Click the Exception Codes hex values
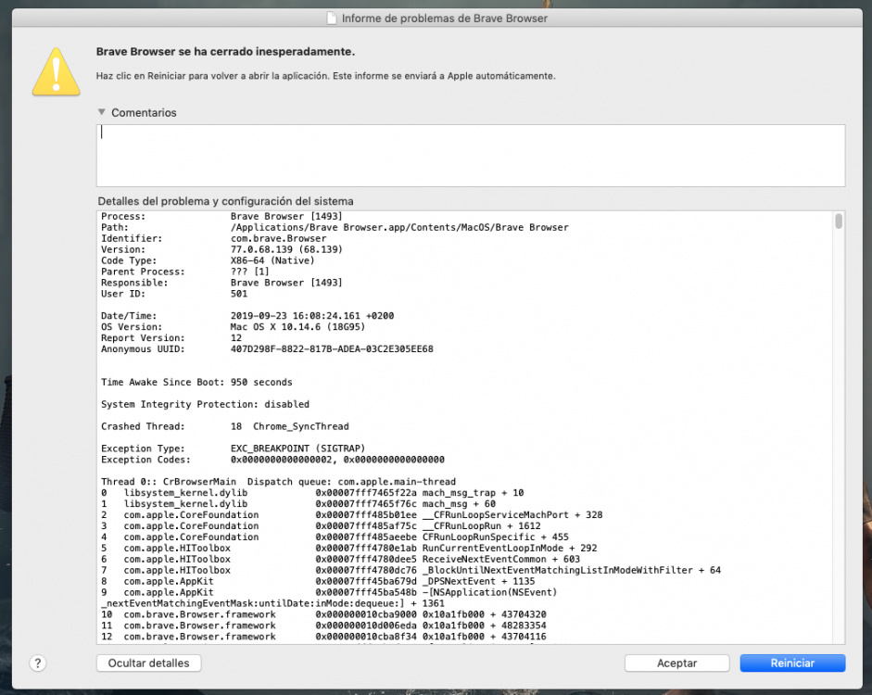 (x=337, y=460)
